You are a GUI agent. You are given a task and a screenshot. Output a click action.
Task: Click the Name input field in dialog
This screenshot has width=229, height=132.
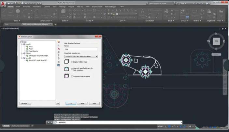(x=81, y=49)
